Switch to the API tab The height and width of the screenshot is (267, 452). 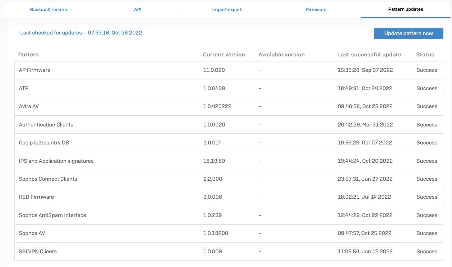pos(138,10)
